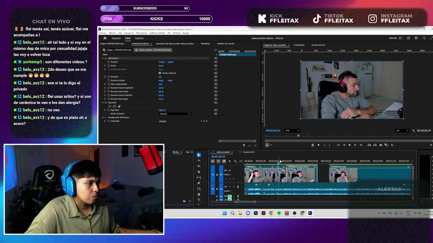433x243 pixels.
Task: Open the Secuencia 02 timeline tab
Action: click(x=248, y=152)
